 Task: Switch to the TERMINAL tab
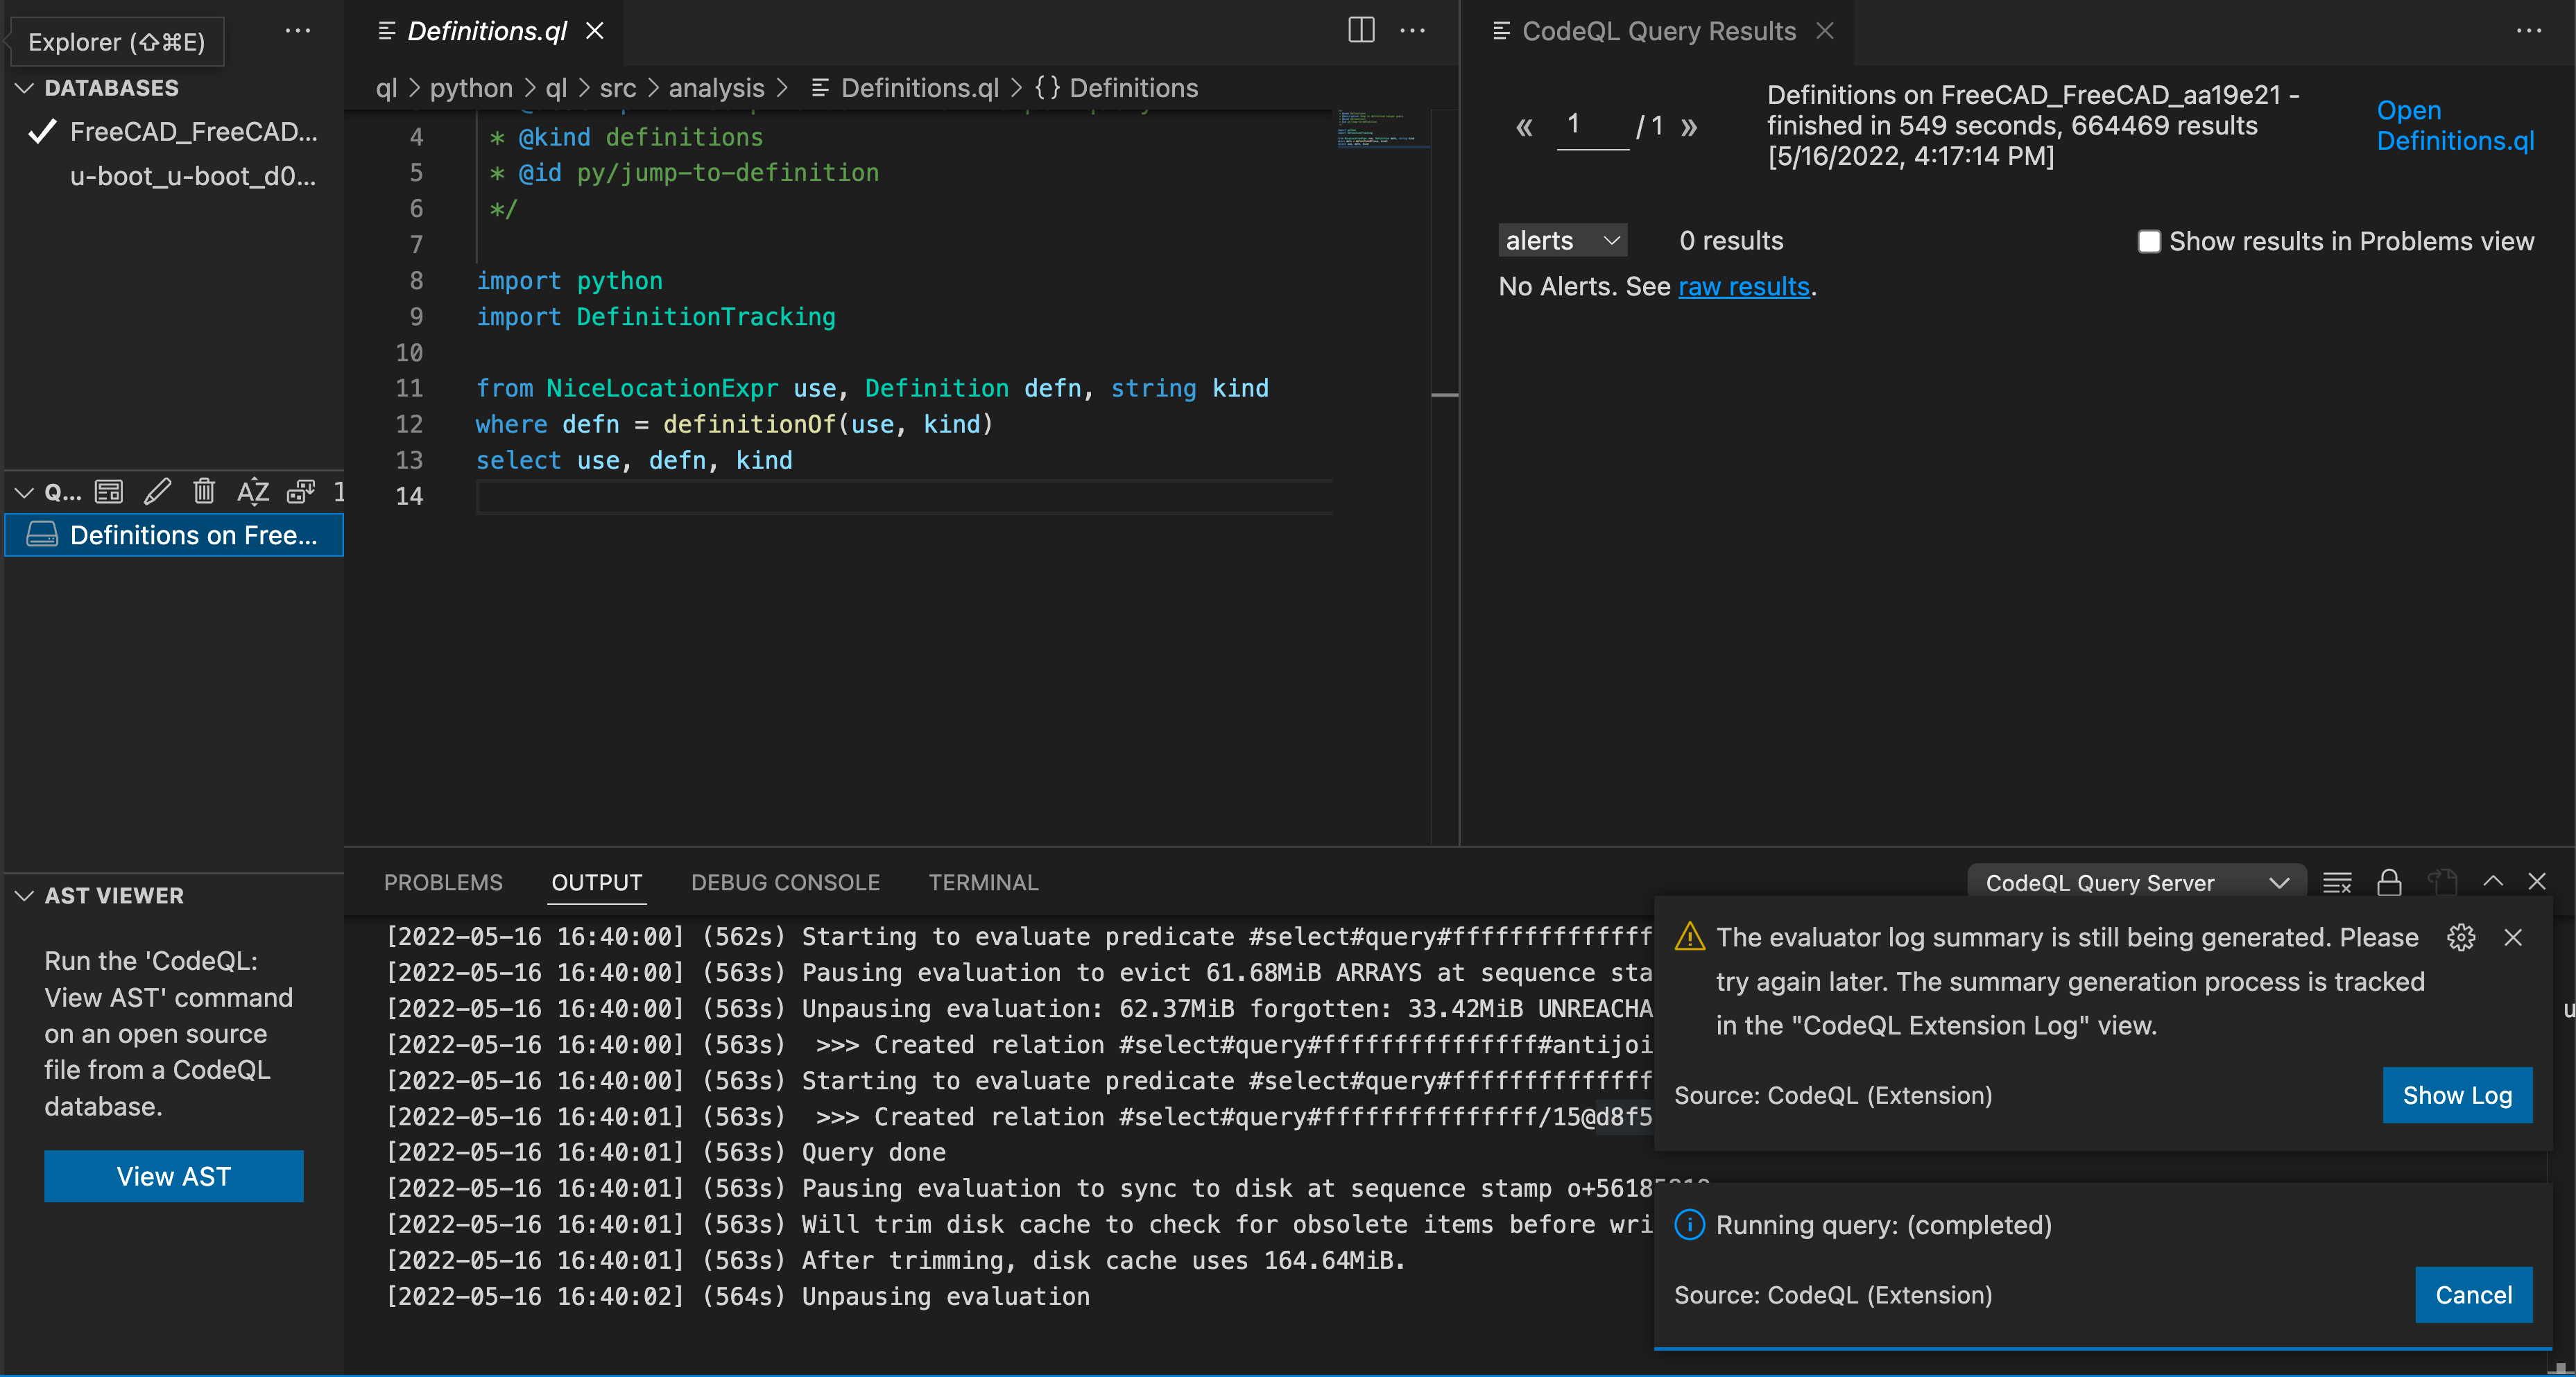[x=983, y=882]
